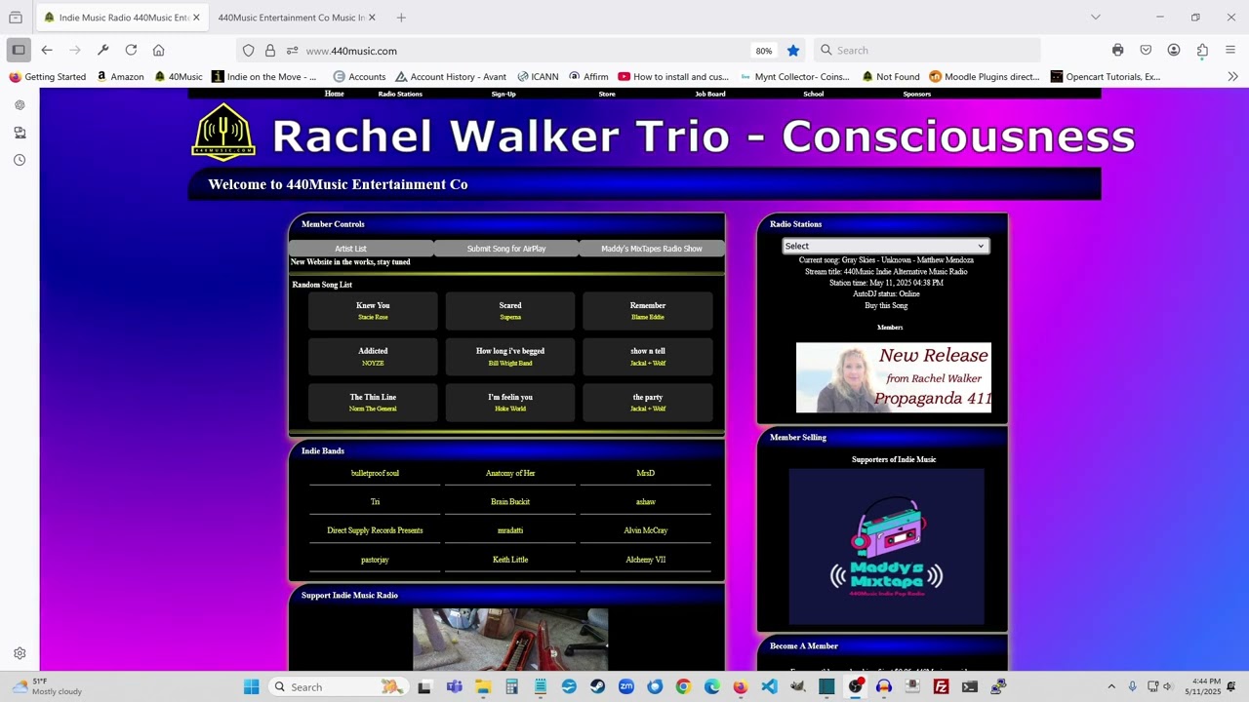Open the Firefox View icon at top left

tap(15, 18)
